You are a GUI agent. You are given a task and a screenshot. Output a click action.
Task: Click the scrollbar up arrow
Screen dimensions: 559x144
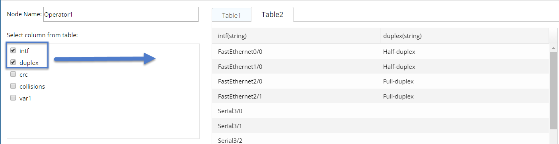[x=553, y=48]
